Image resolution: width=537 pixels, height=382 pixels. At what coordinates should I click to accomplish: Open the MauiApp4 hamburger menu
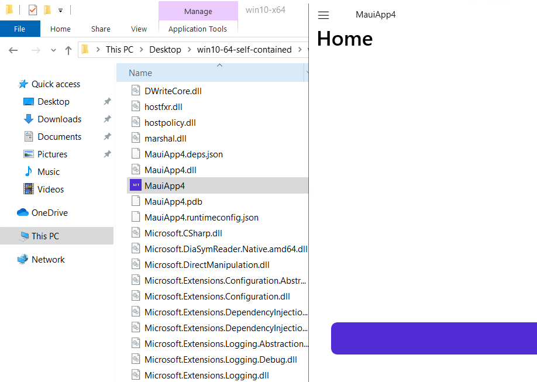[323, 15]
